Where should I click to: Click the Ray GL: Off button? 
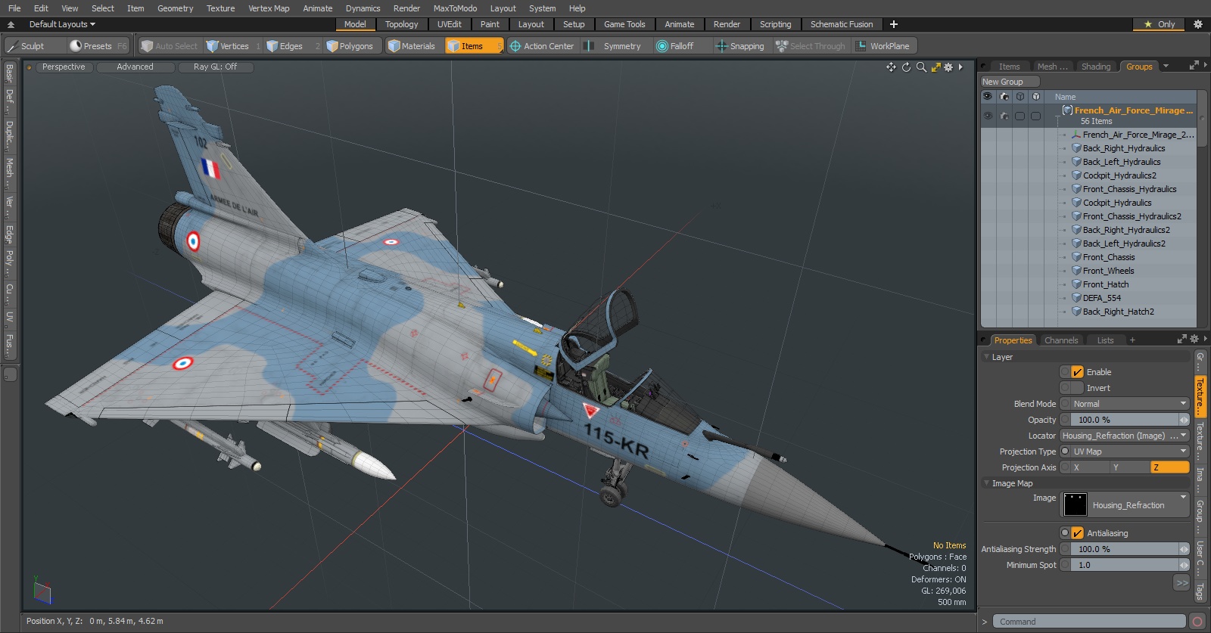click(215, 67)
